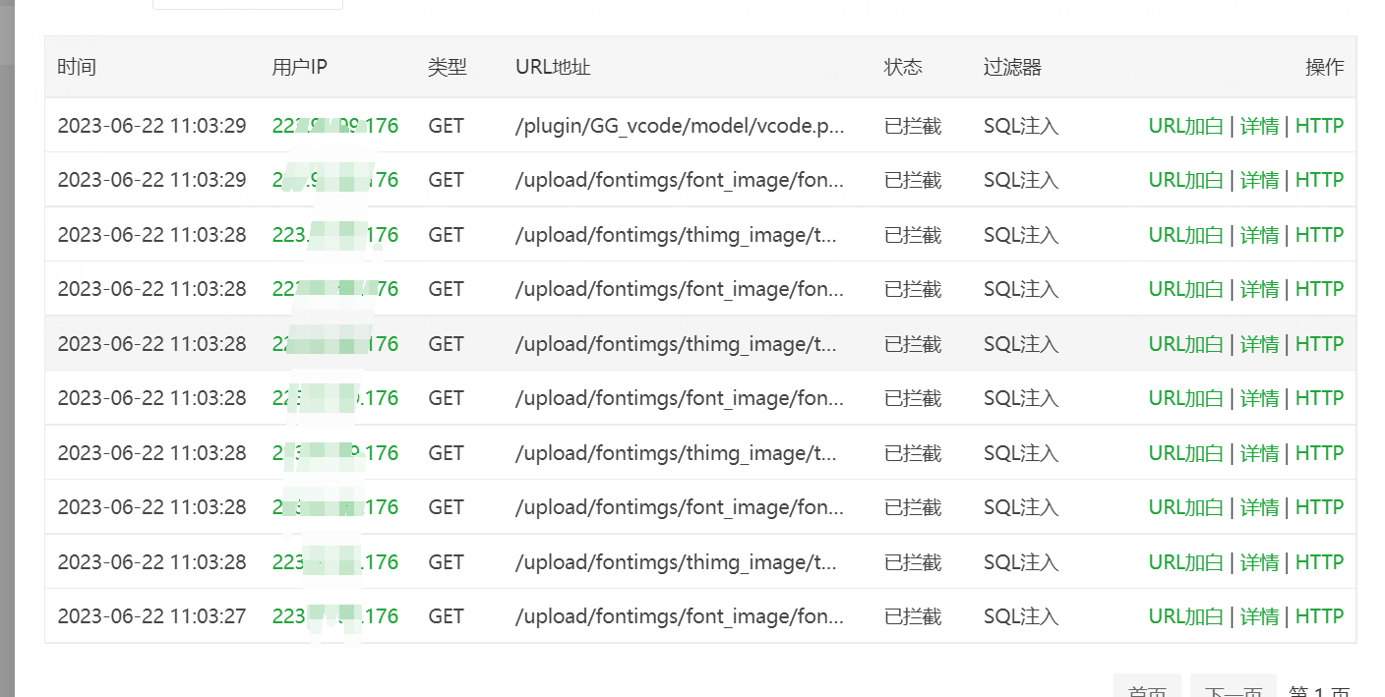
Task: Click the user IP in the first row
Action: click(334, 126)
